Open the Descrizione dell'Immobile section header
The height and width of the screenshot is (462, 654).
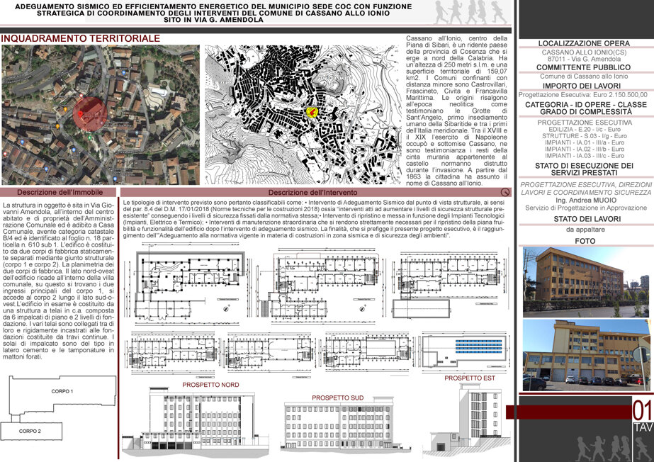click(58, 192)
